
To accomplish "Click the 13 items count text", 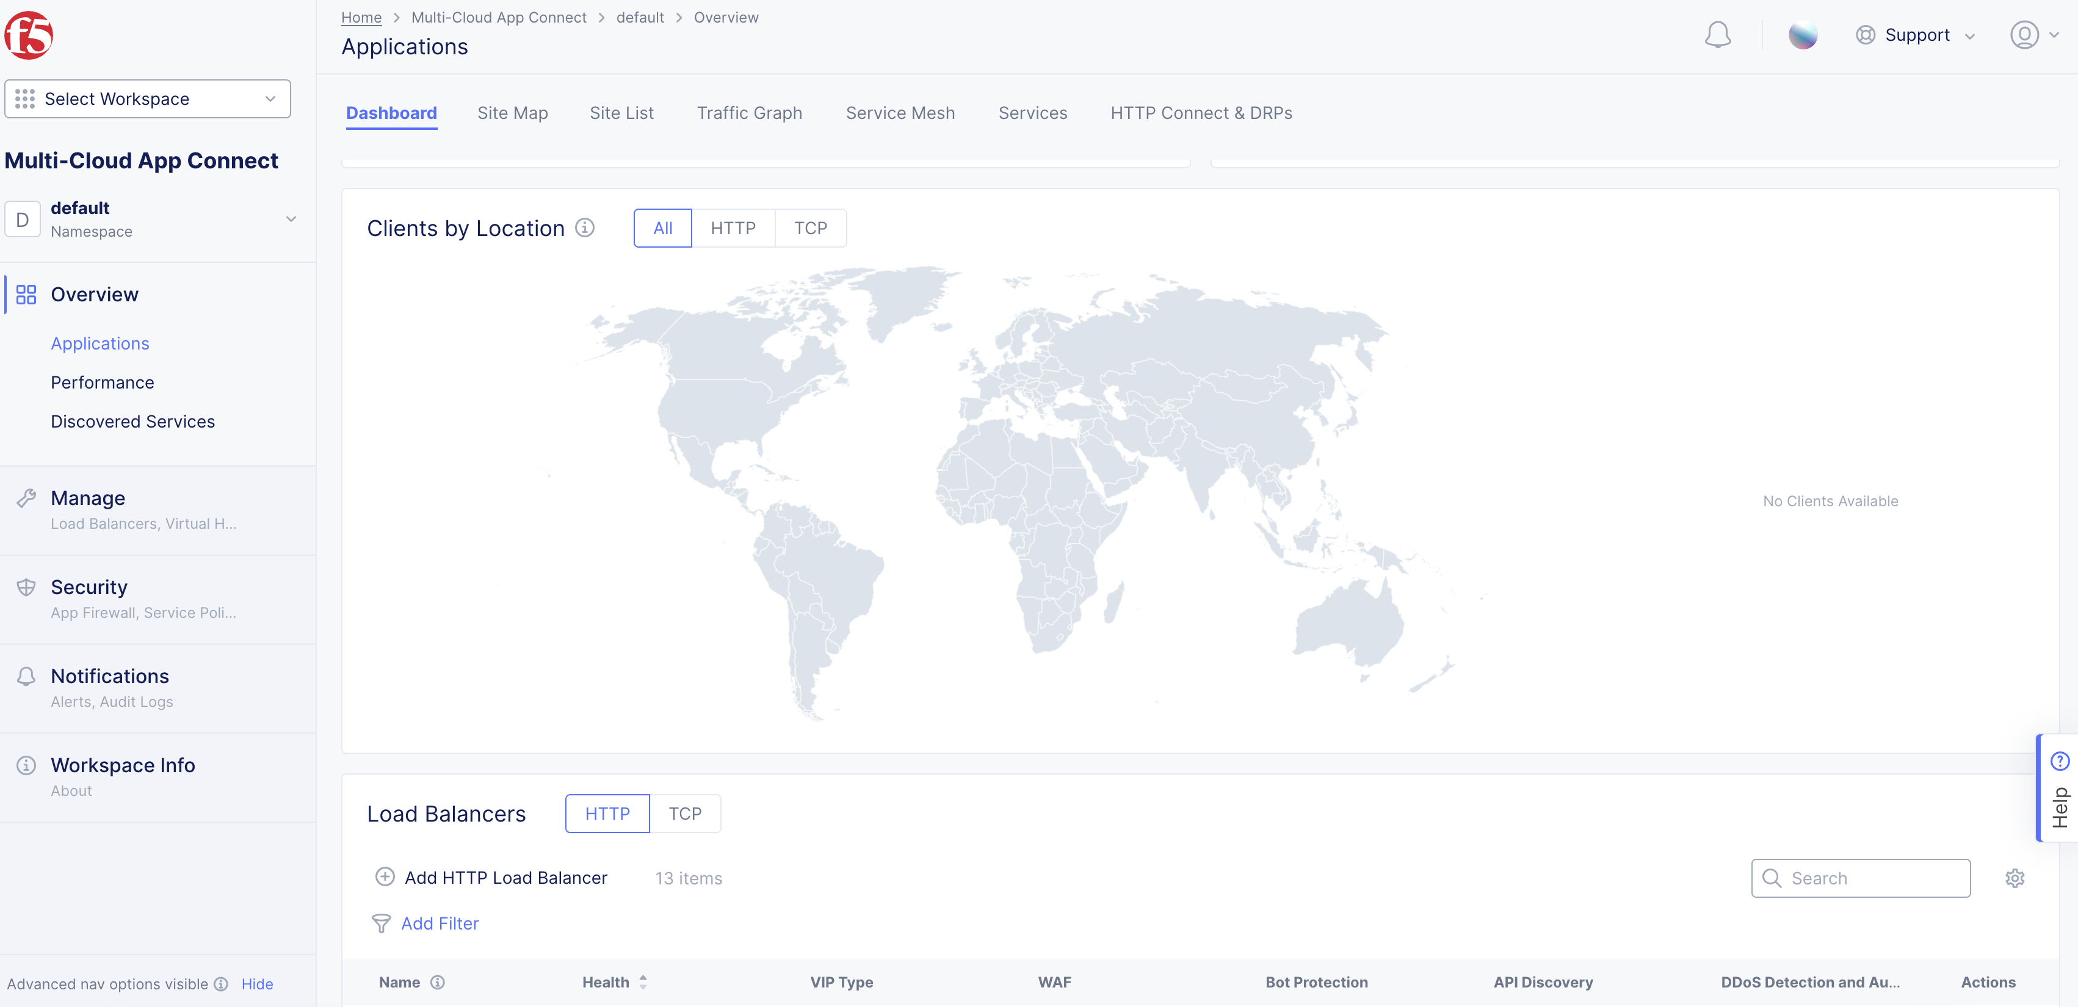I will tap(688, 878).
